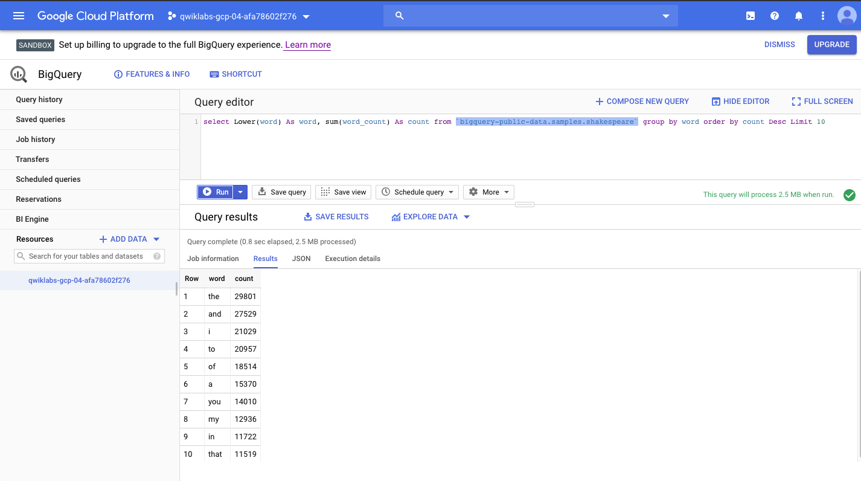Click the sidebar panel resize handle
This screenshot has width=861, height=481.
point(177,289)
